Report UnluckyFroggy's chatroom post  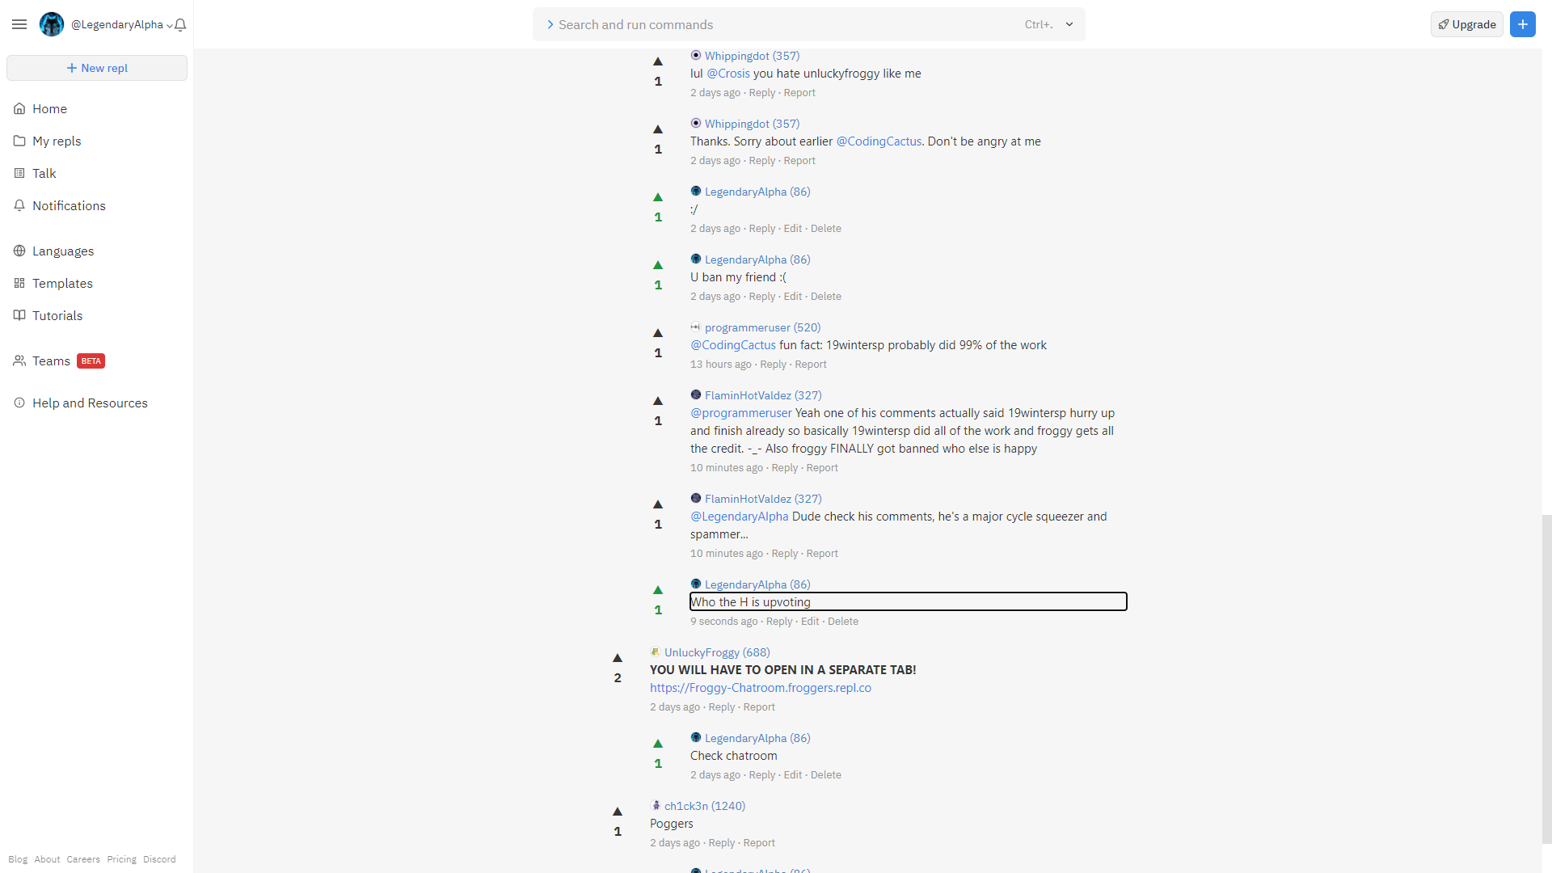click(759, 707)
